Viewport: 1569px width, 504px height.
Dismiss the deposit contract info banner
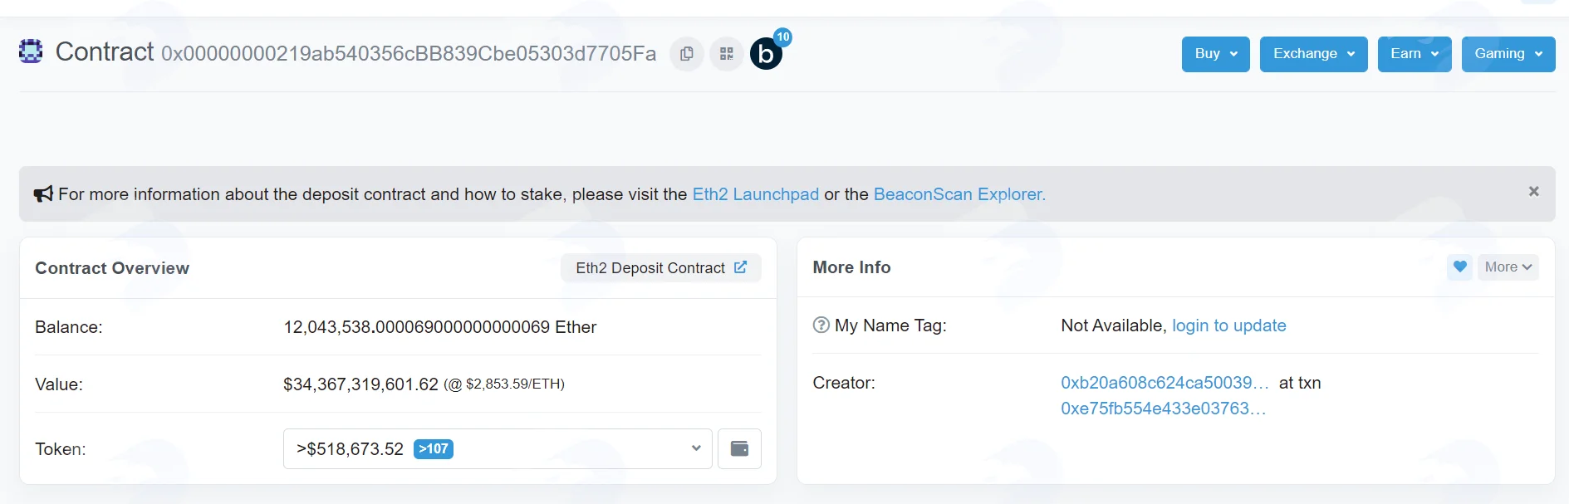pyautogui.click(x=1533, y=192)
